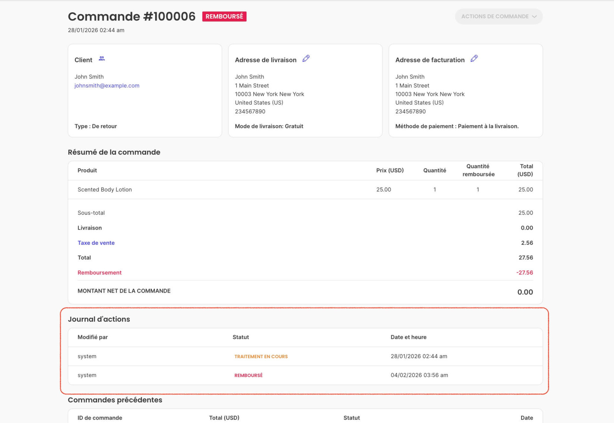Click the Remboursement label
This screenshot has width=614, height=423.
[x=100, y=272]
